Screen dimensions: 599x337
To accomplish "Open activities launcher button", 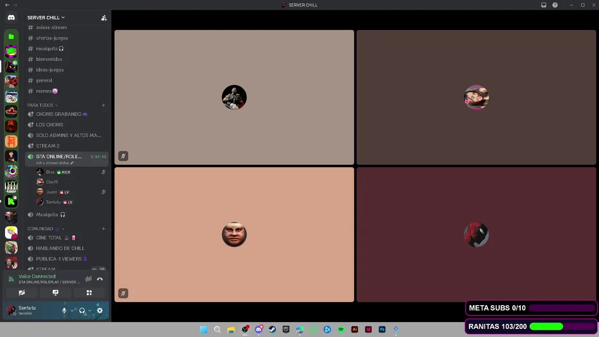I will [89, 293].
